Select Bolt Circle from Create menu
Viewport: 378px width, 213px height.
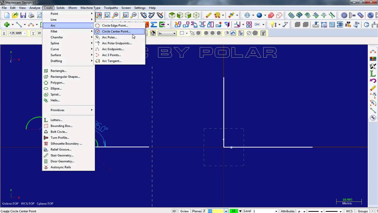pyautogui.click(x=69, y=132)
